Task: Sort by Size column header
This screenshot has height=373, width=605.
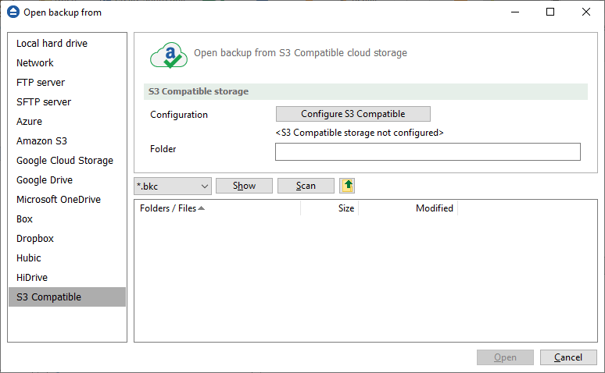Action: [330, 208]
